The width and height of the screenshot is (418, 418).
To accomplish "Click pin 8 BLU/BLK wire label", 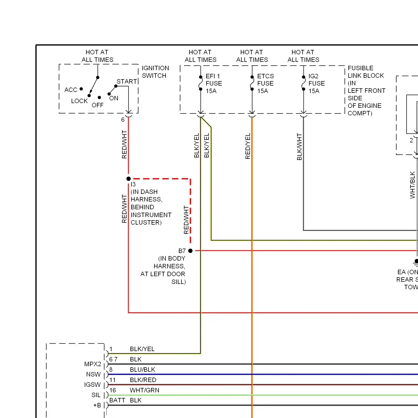I will pyautogui.click(x=142, y=370).
